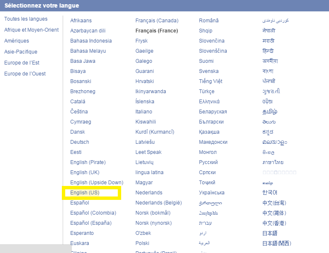Choose Bahasa Indonesia
The image size is (329, 253).
pyautogui.click(x=91, y=41)
